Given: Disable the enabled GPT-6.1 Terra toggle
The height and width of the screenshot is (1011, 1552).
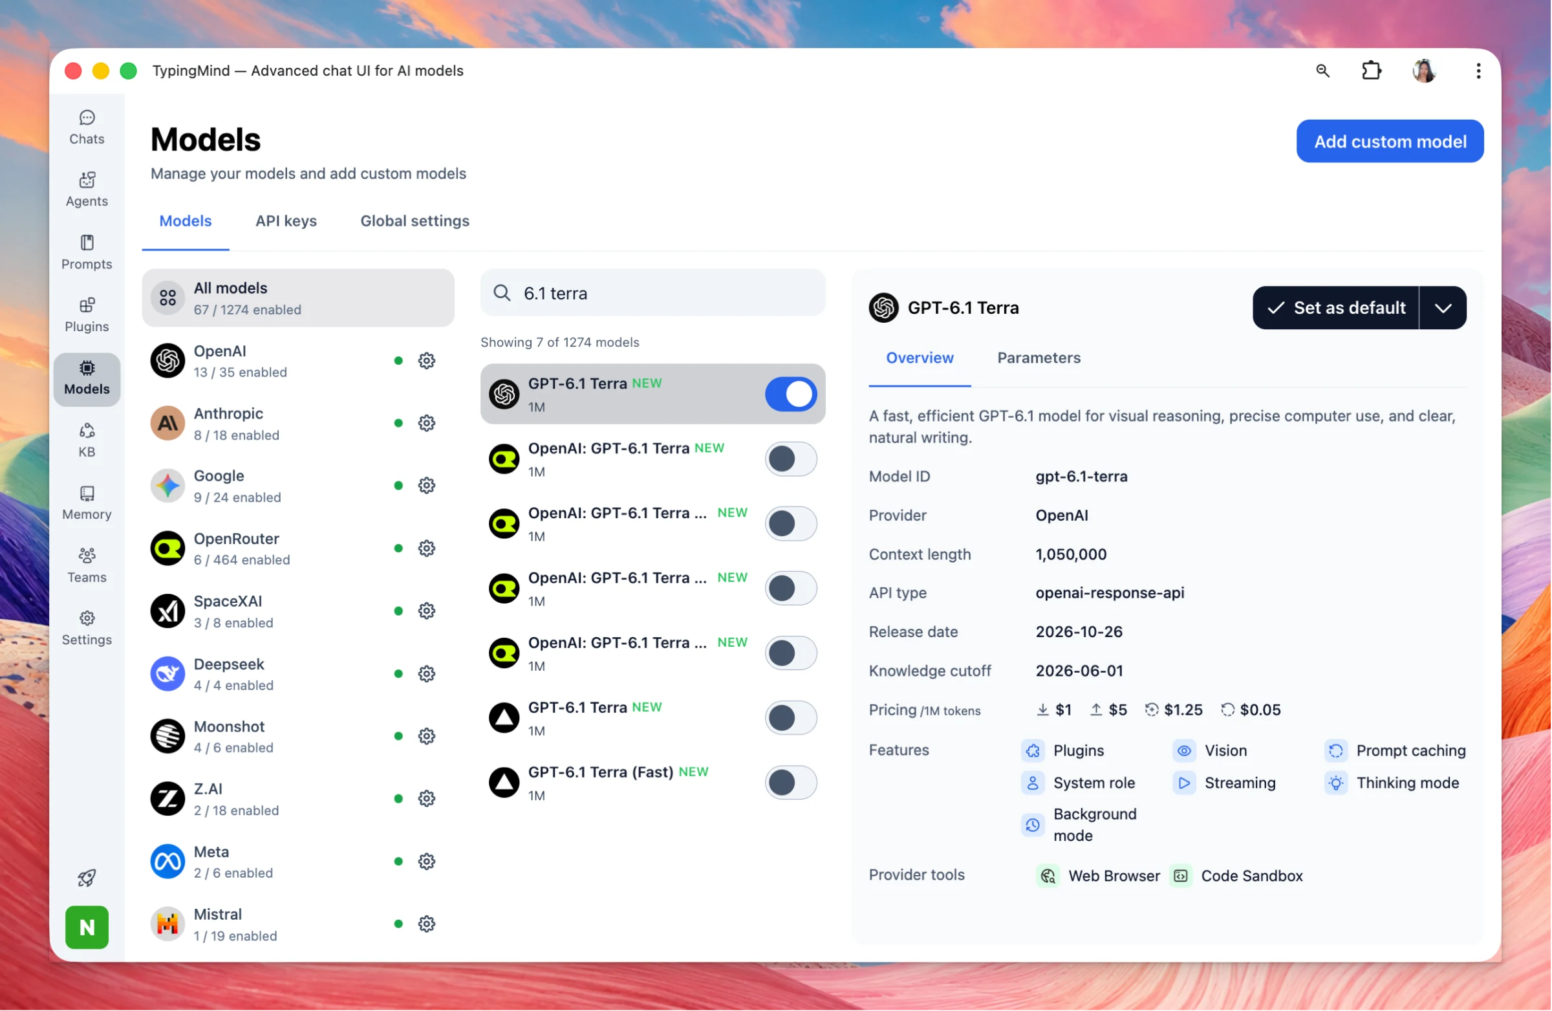Looking at the screenshot, I should pyautogui.click(x=791, y=394).
